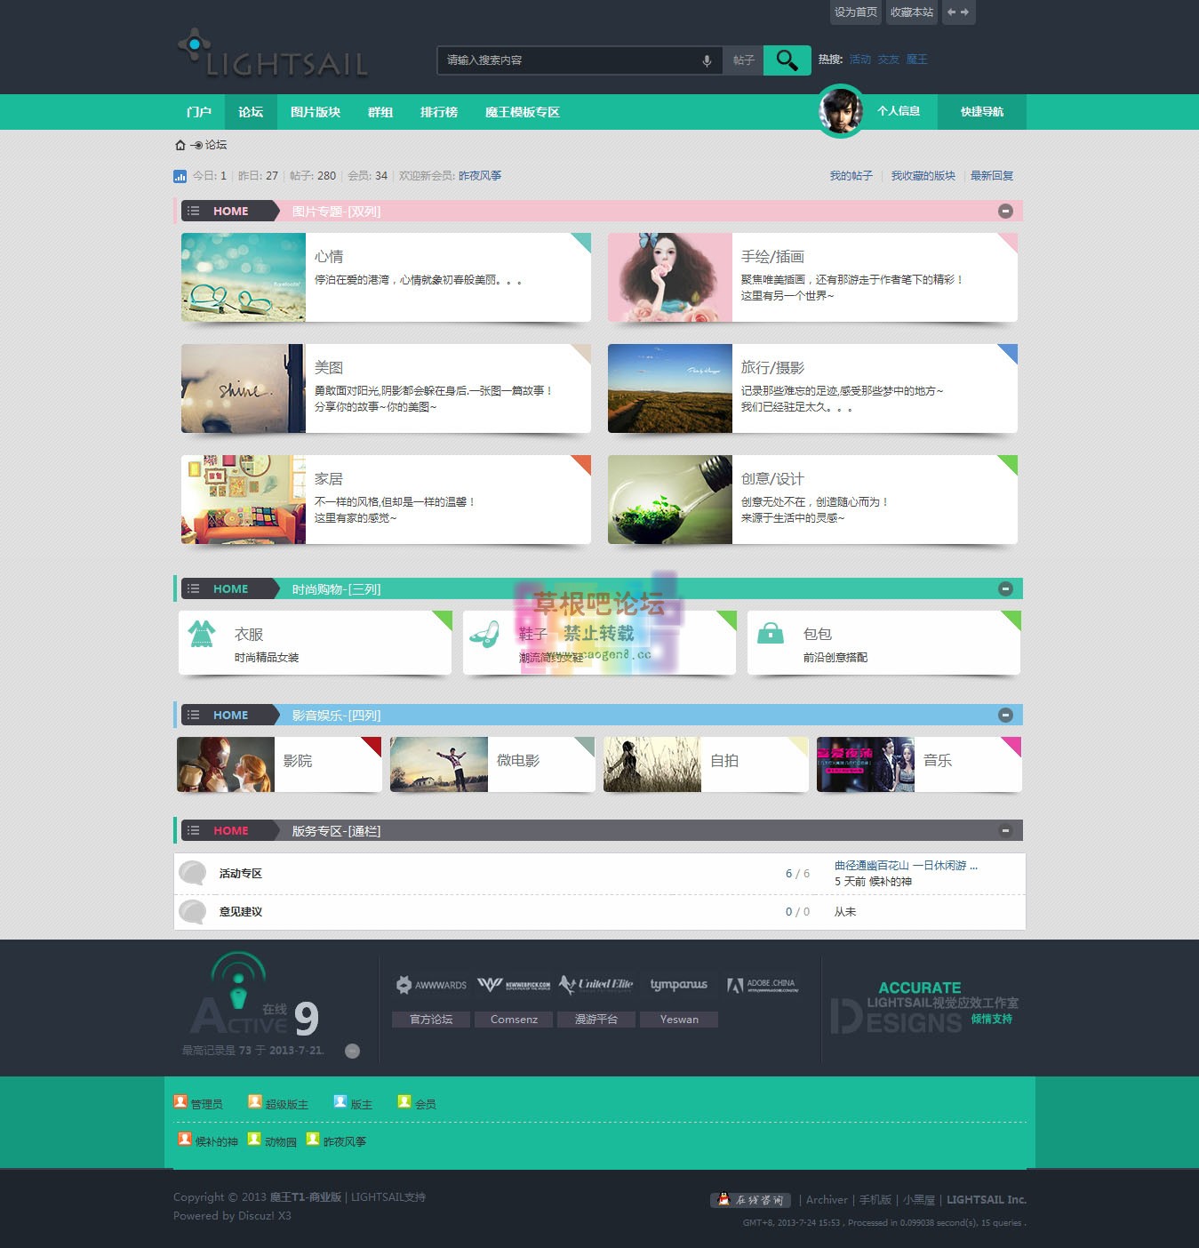This screenshot has height=1248, width=1199.
Task: Click the 设为首页 button
Action: [855, 12]
